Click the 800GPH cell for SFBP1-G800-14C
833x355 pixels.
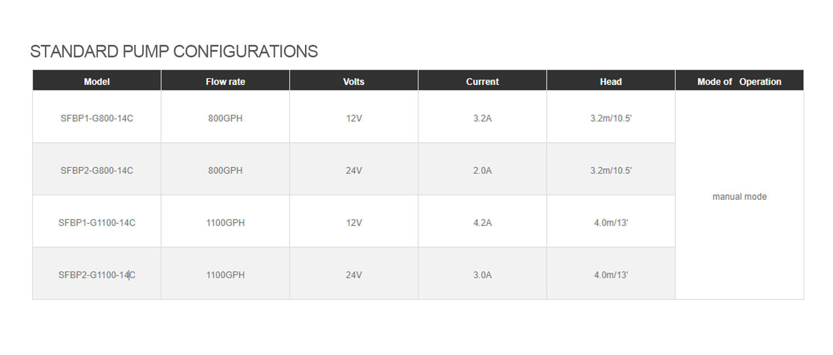pyautogui.click(x=225, y=119)
